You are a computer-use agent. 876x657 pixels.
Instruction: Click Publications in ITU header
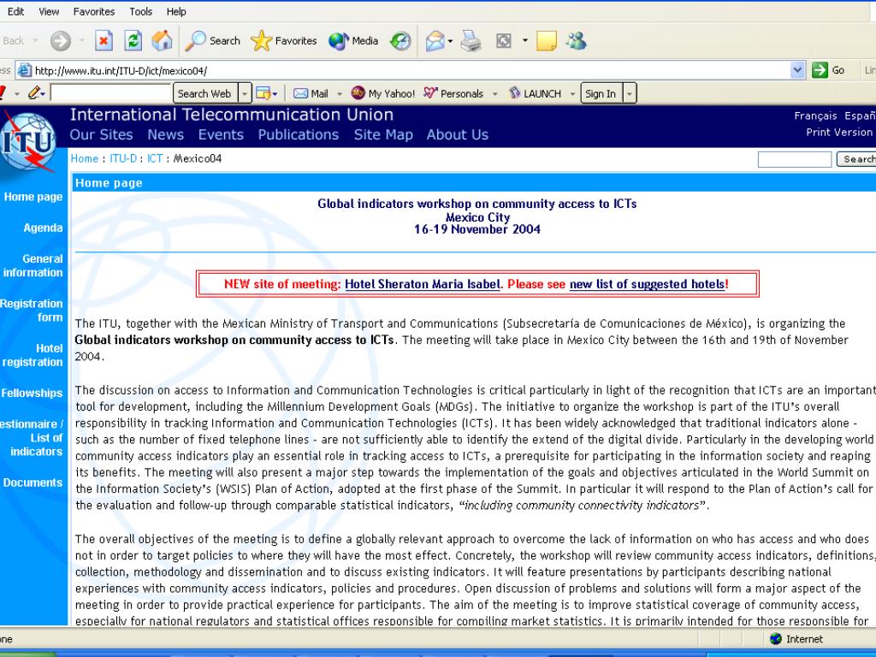299,134
